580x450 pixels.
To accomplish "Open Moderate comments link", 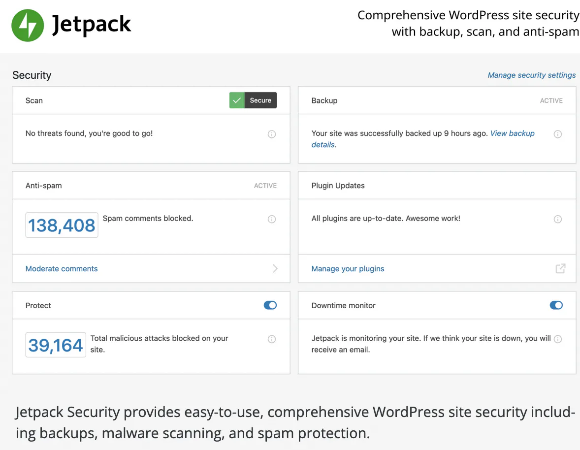I will coord(62,269).
